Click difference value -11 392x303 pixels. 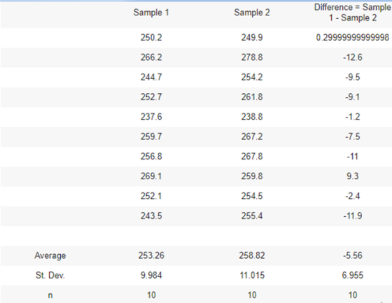coord(353,156)
